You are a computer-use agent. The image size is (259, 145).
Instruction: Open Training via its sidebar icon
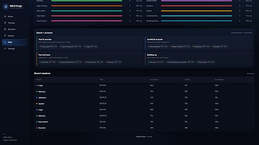pyautogui.click(x=5, y=23)
